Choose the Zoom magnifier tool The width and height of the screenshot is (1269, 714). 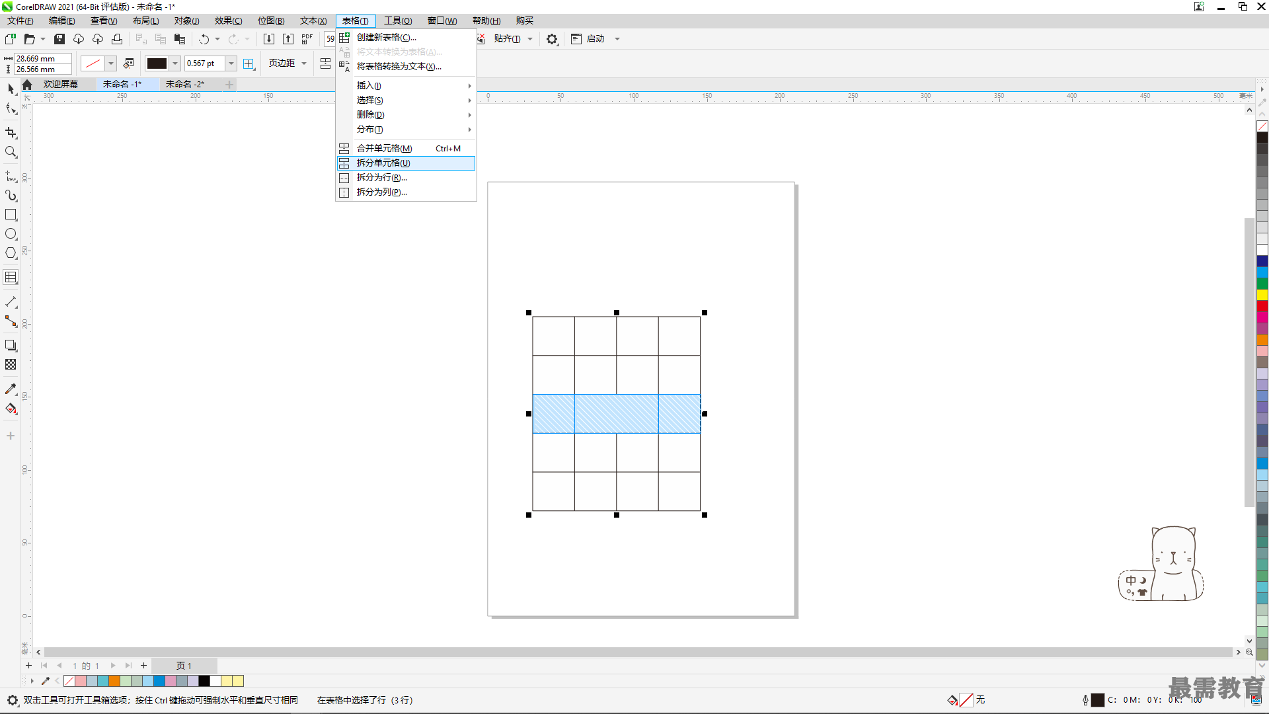pyautogui.click(x=11, y=152)
